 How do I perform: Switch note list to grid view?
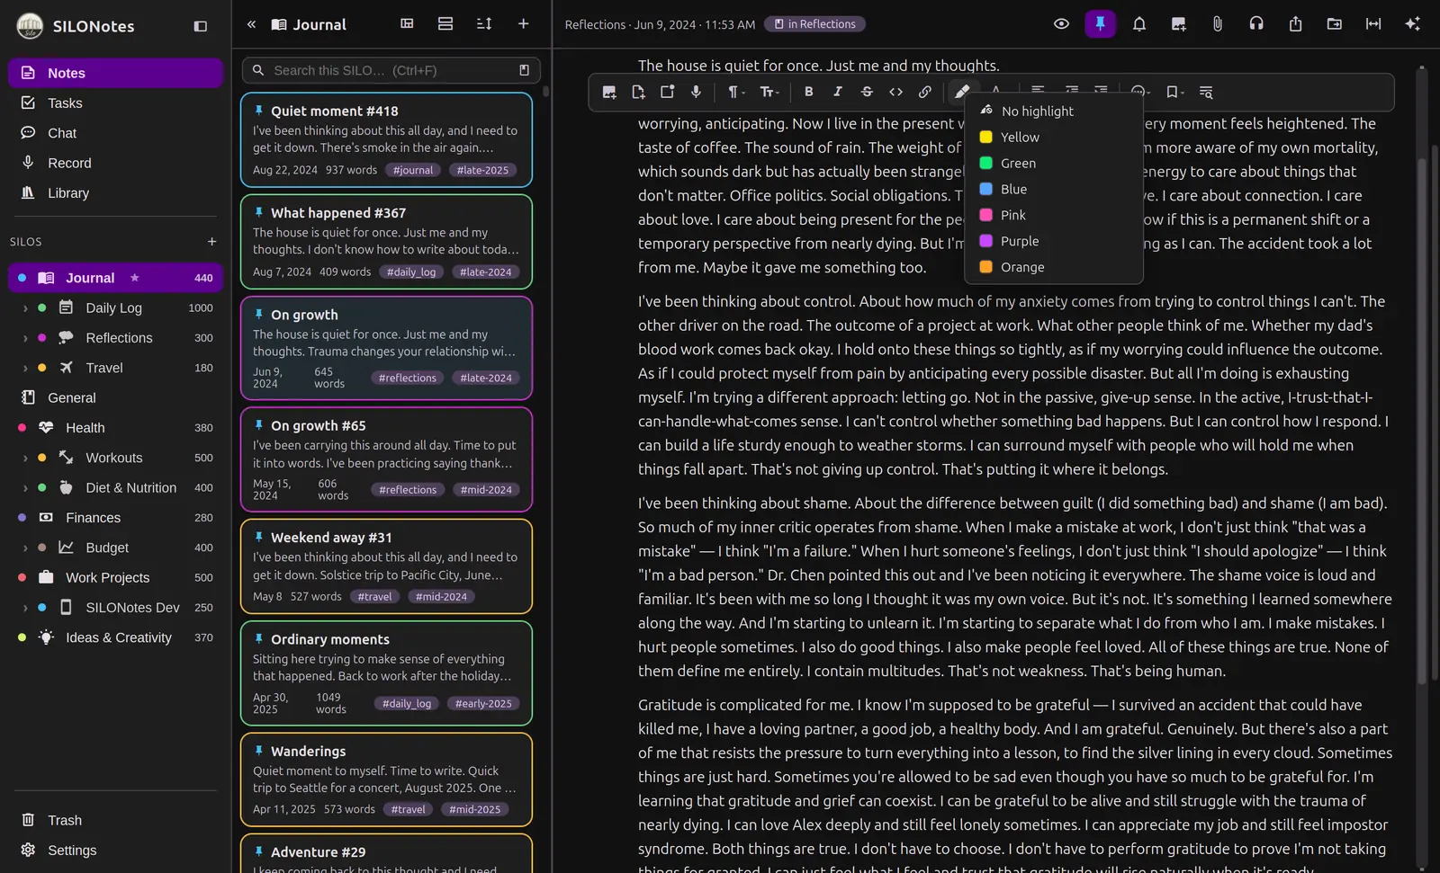407,24
